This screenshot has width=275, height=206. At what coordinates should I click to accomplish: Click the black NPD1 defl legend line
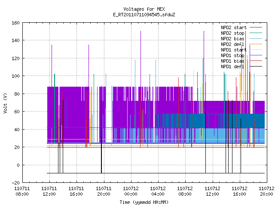tap(256, 67)
